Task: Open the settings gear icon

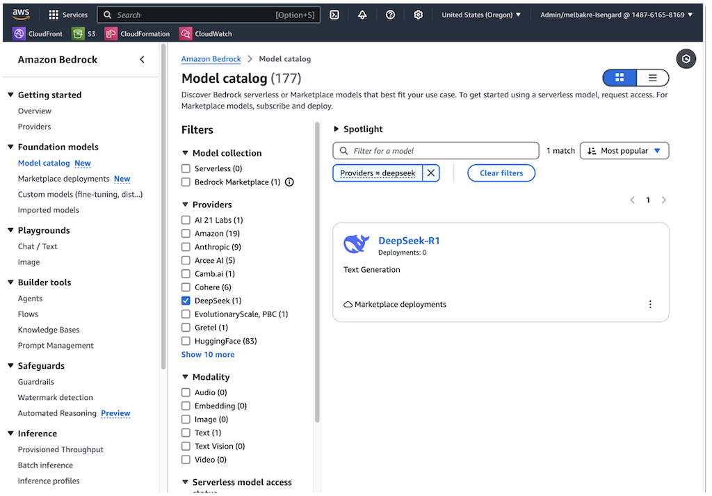Action: click(x=418, y=15)
